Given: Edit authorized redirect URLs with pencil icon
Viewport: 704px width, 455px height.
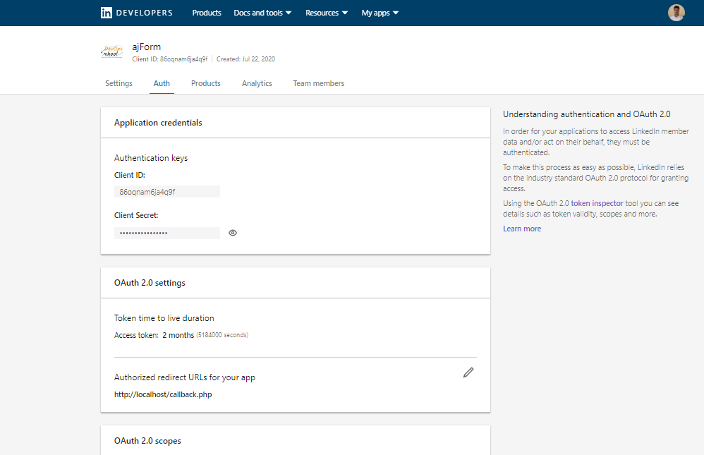Looking at the screenshot, I should click(468, 372).
